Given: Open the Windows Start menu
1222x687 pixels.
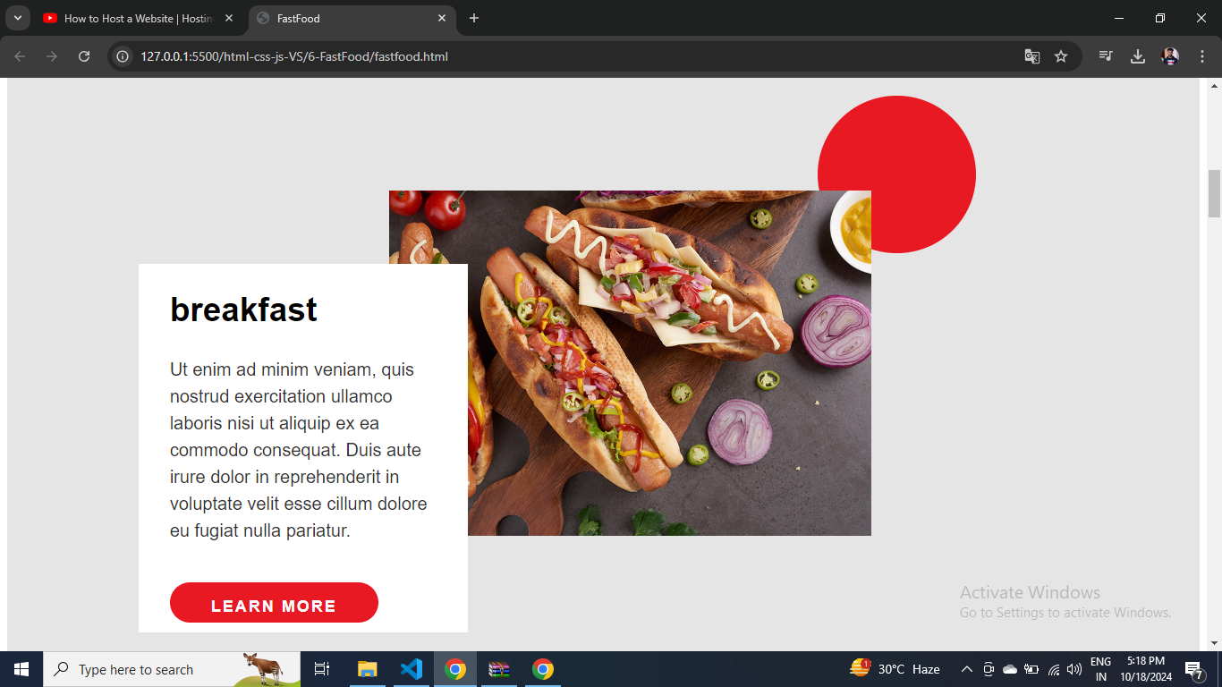Looking at the screenshot, I should coord(21,669).
